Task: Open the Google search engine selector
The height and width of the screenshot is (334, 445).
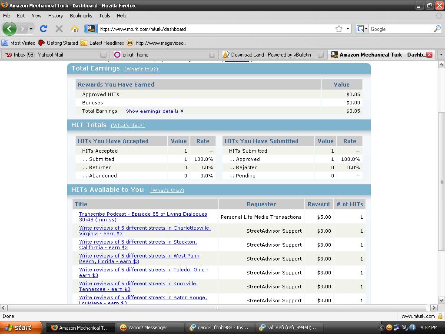Action: tap(362, 29)
